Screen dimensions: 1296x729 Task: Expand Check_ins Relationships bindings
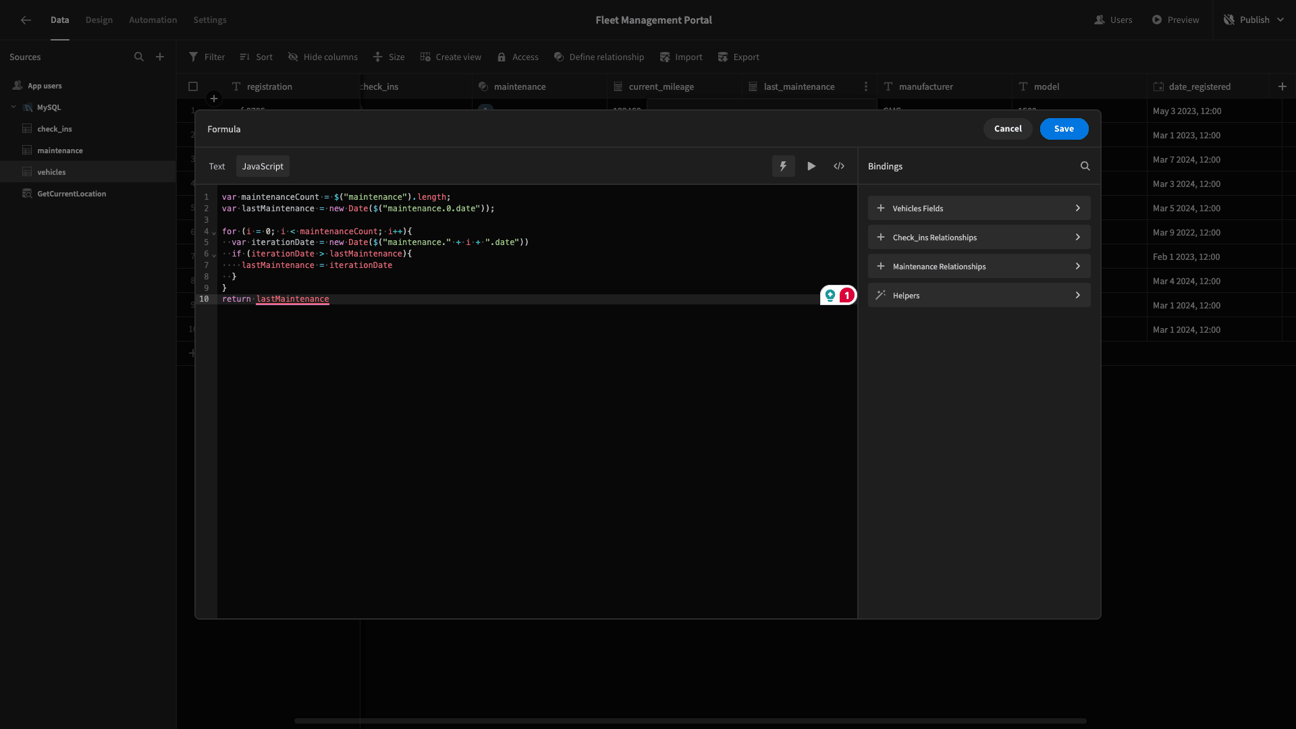click(1077, 237)
